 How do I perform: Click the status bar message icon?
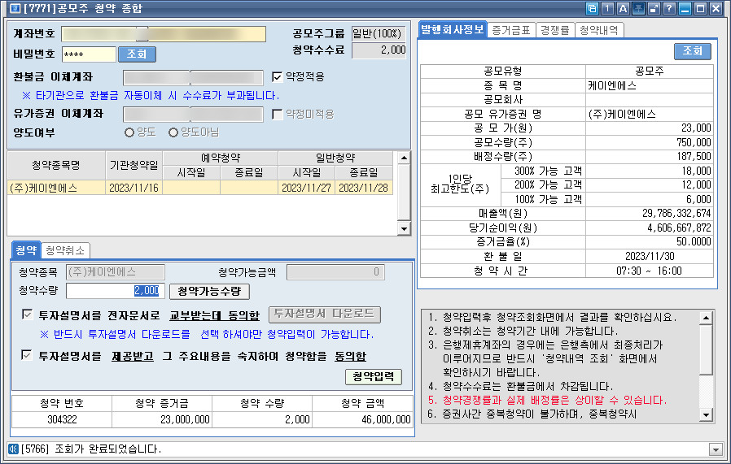[14, 449]
